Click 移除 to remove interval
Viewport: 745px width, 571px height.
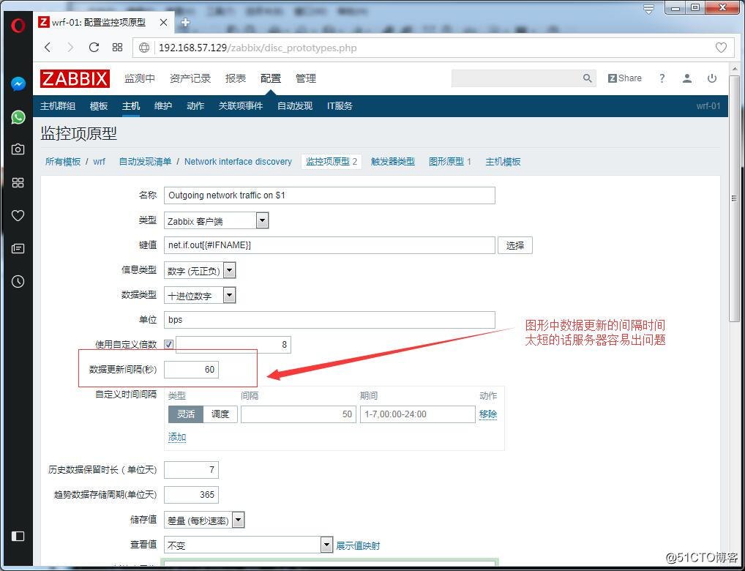point(488,414)
